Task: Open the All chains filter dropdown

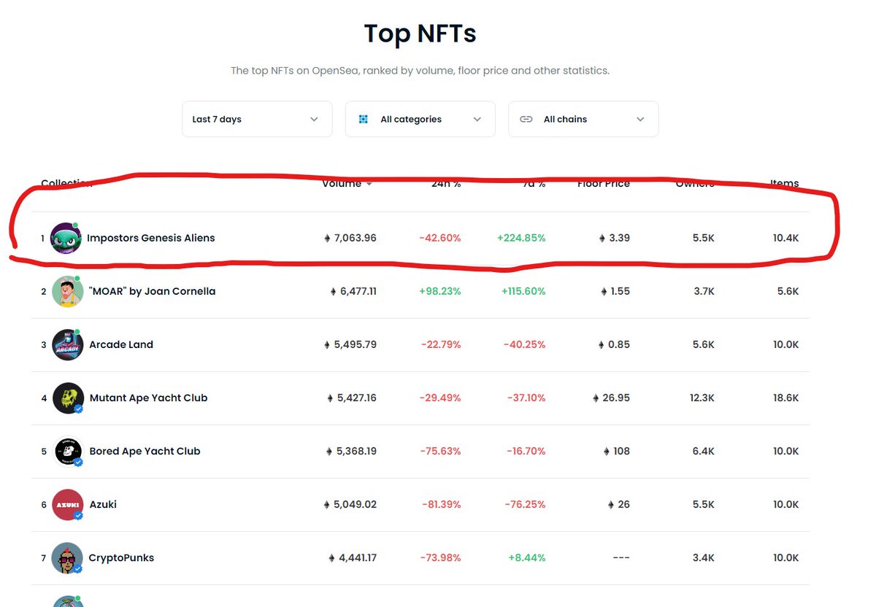Action: 583,119
